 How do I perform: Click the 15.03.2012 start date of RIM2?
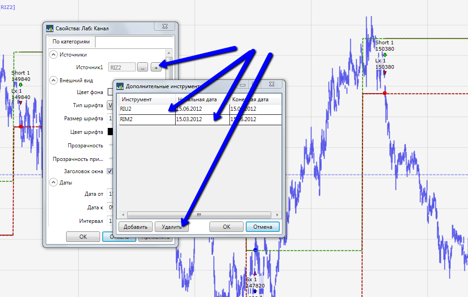[189, 119]
